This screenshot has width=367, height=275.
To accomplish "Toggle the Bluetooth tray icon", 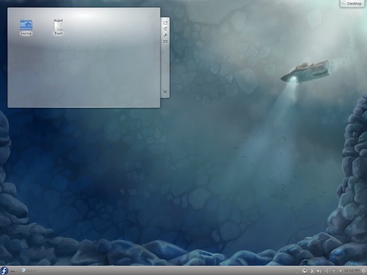I will click(326, 270).
